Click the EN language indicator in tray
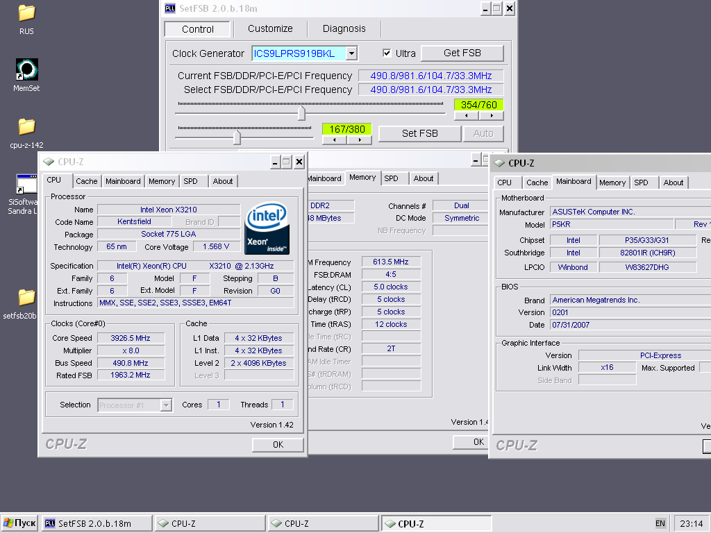 click(x=660, y=523)
